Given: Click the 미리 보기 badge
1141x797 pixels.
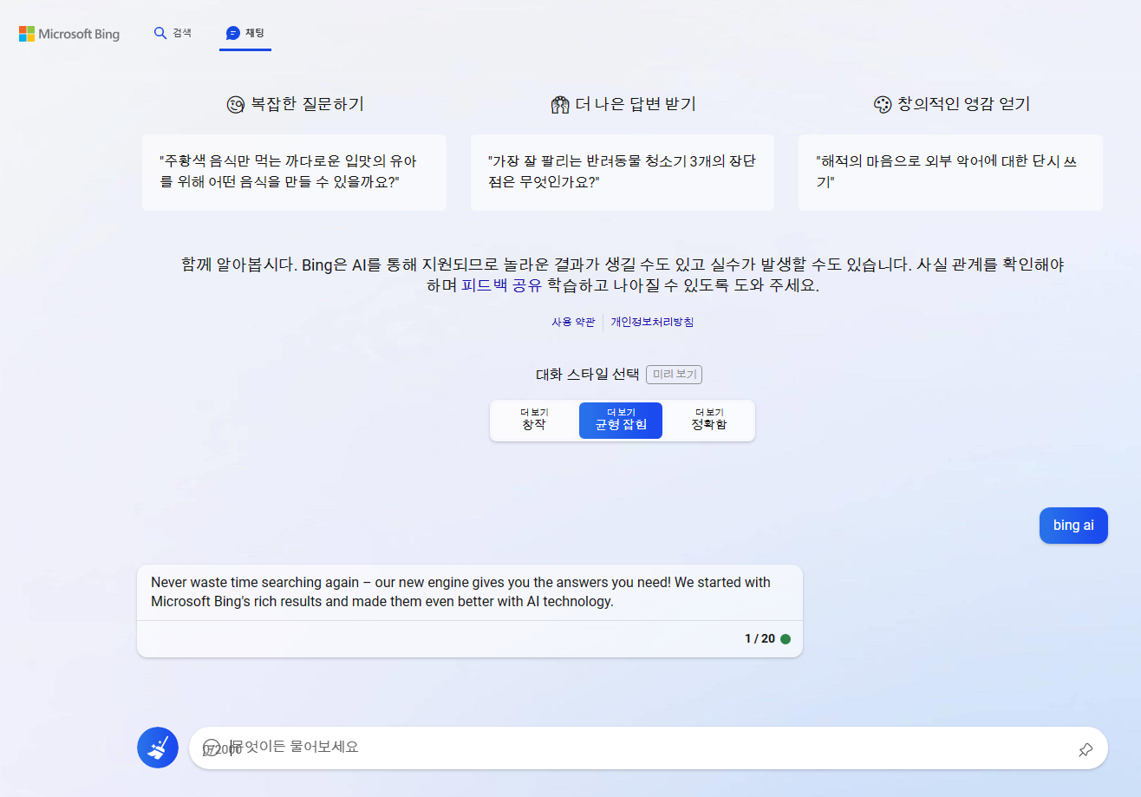Looking at the screenshot, I should pos(674,375).
